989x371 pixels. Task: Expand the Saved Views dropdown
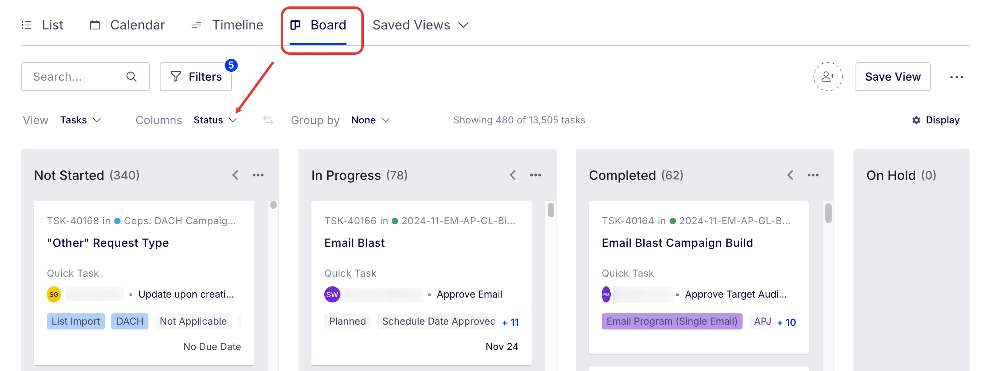pyautogui.click(x=421, y=25)
